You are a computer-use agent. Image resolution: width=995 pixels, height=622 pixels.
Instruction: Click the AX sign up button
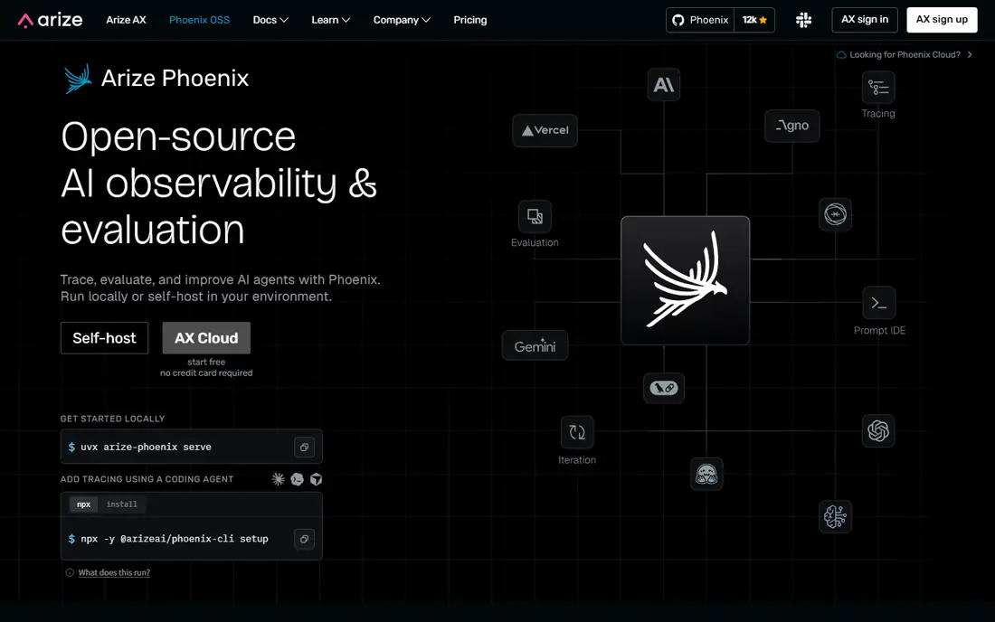point(942,20)
